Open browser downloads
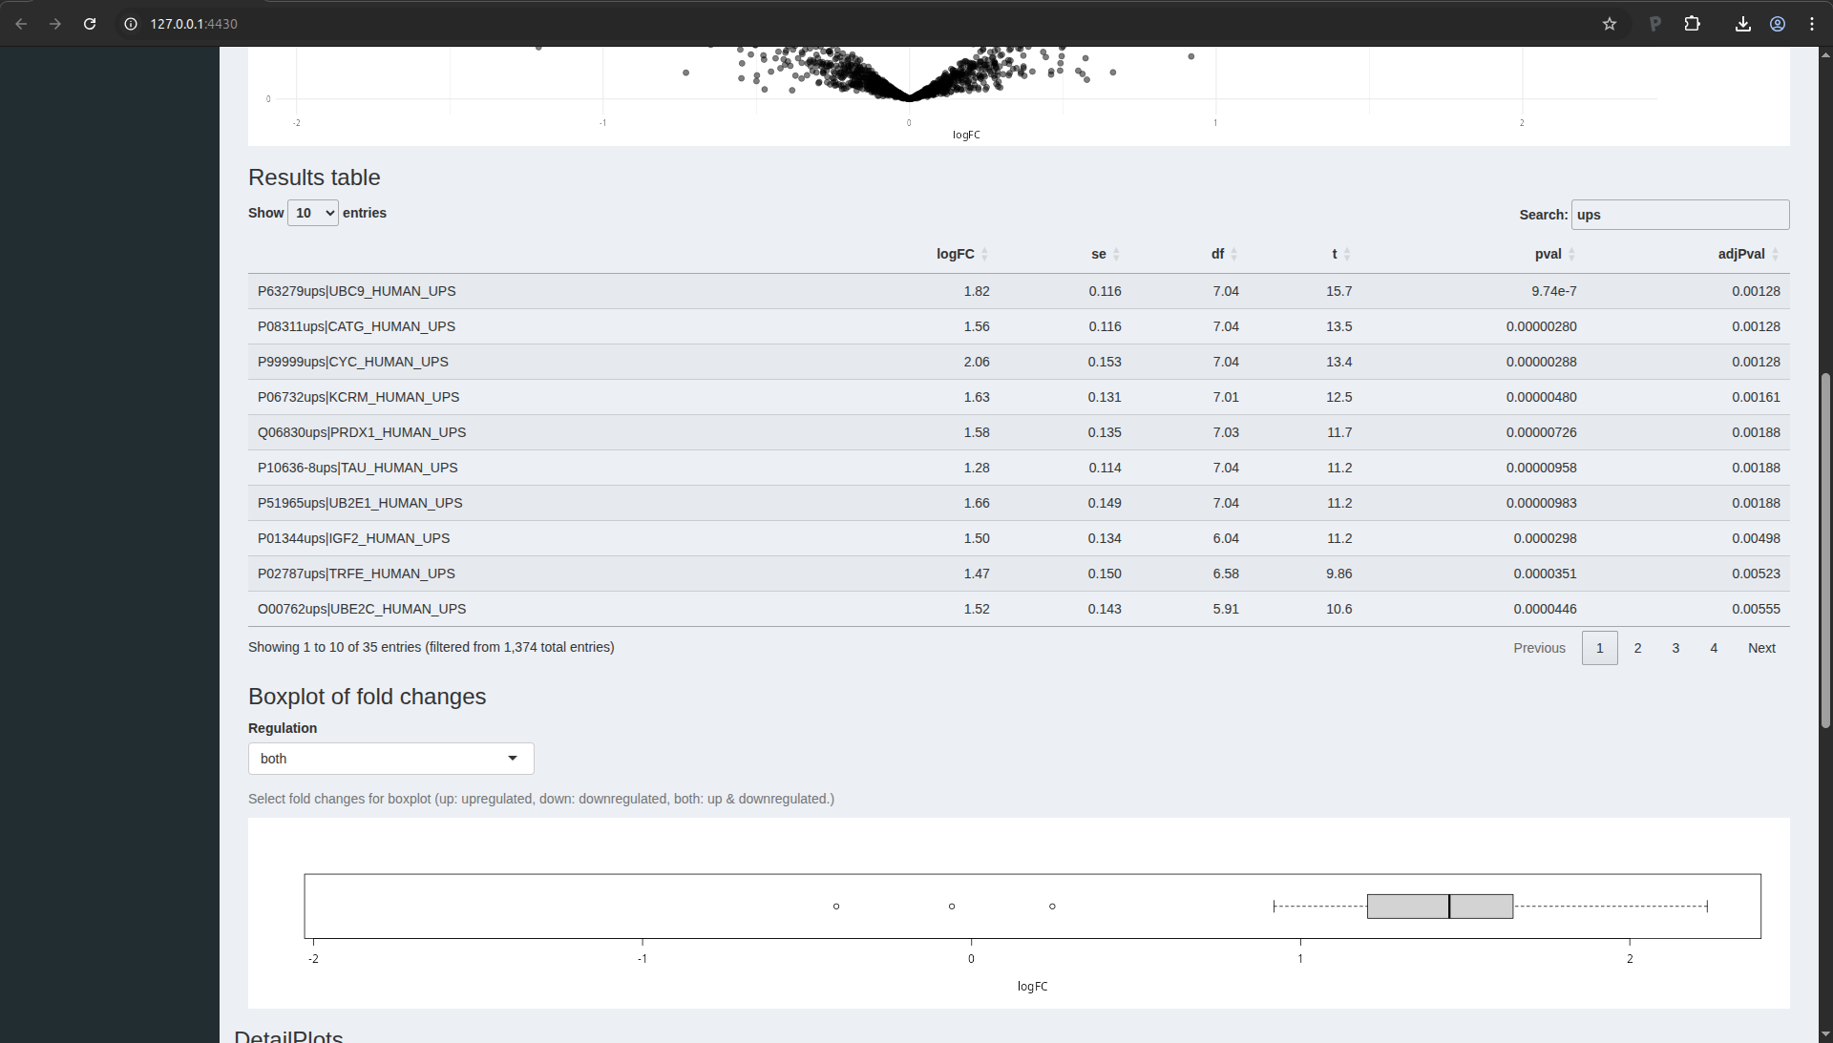This screenshot has width=1833, height=1043. 1743,24
